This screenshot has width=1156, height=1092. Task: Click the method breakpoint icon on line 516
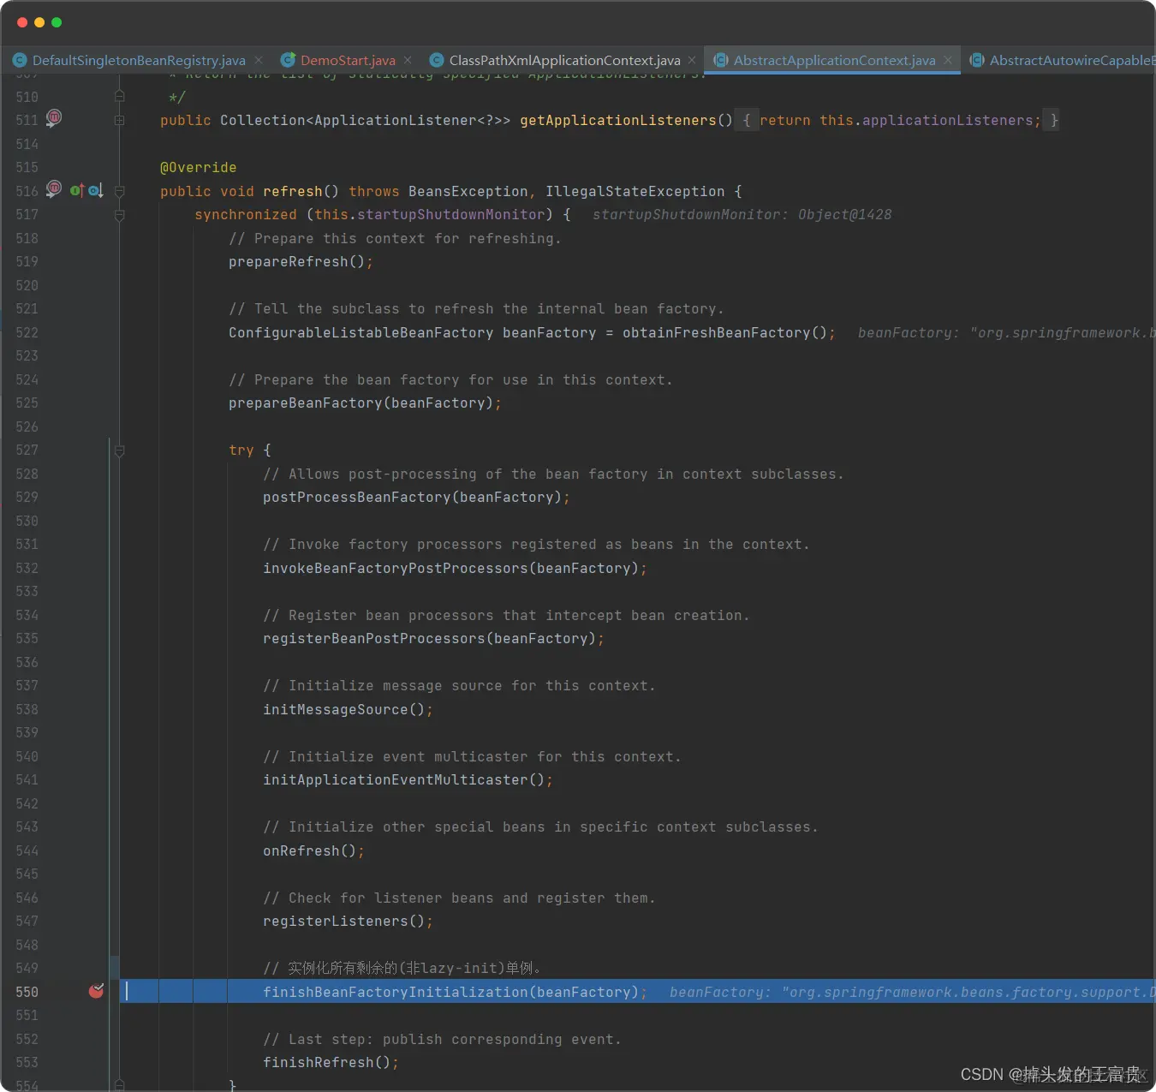click(54, 189)
